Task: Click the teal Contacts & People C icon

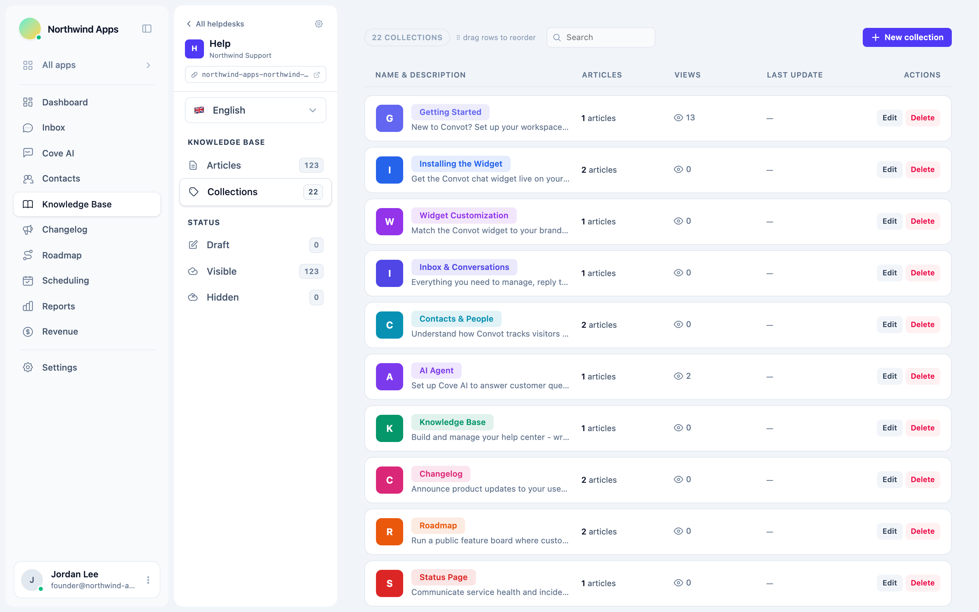Action: [389, 325]
